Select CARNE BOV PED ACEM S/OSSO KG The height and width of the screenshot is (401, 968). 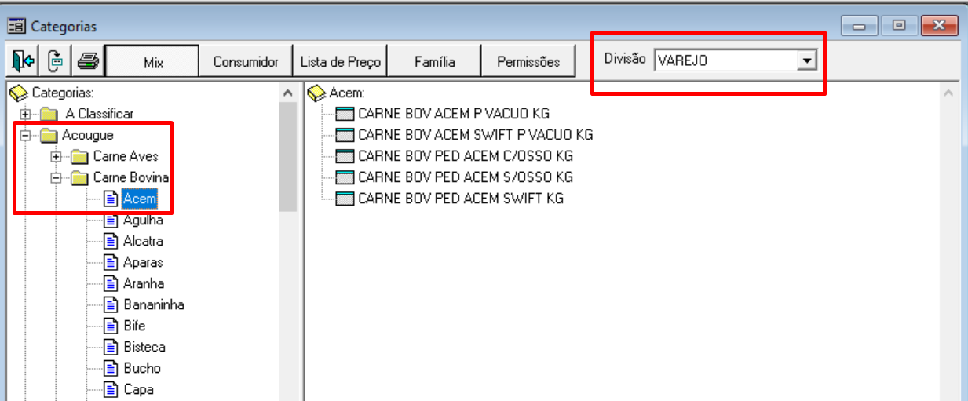click(x=466, y=177)
